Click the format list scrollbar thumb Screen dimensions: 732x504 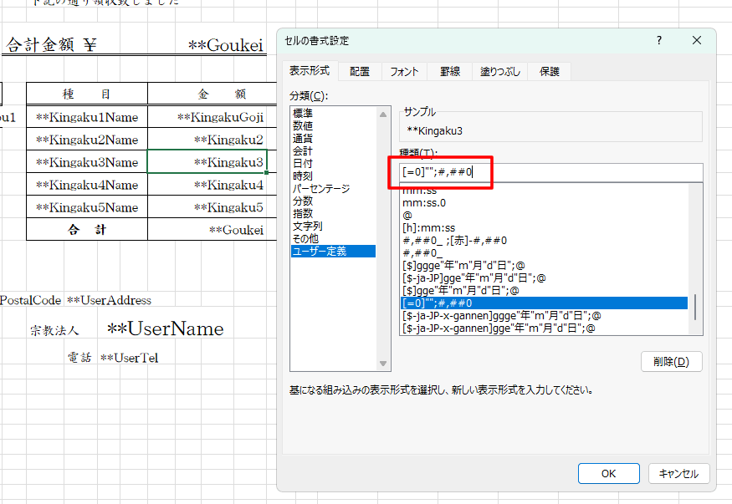click(x=695, y=307)
